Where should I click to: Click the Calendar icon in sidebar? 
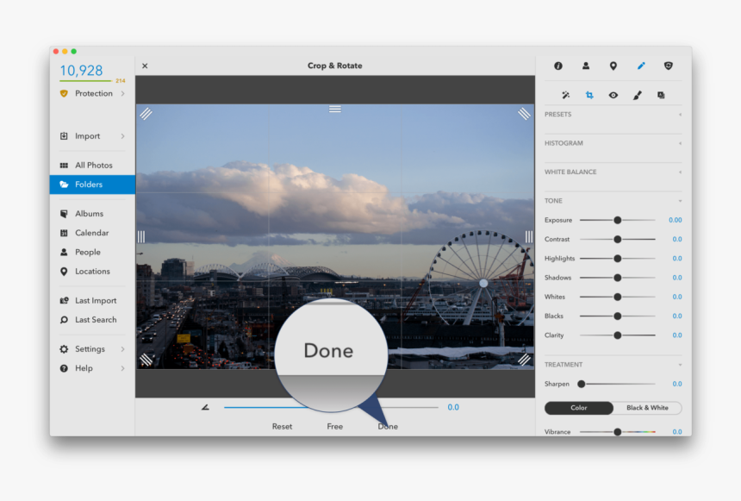point(64,233)
